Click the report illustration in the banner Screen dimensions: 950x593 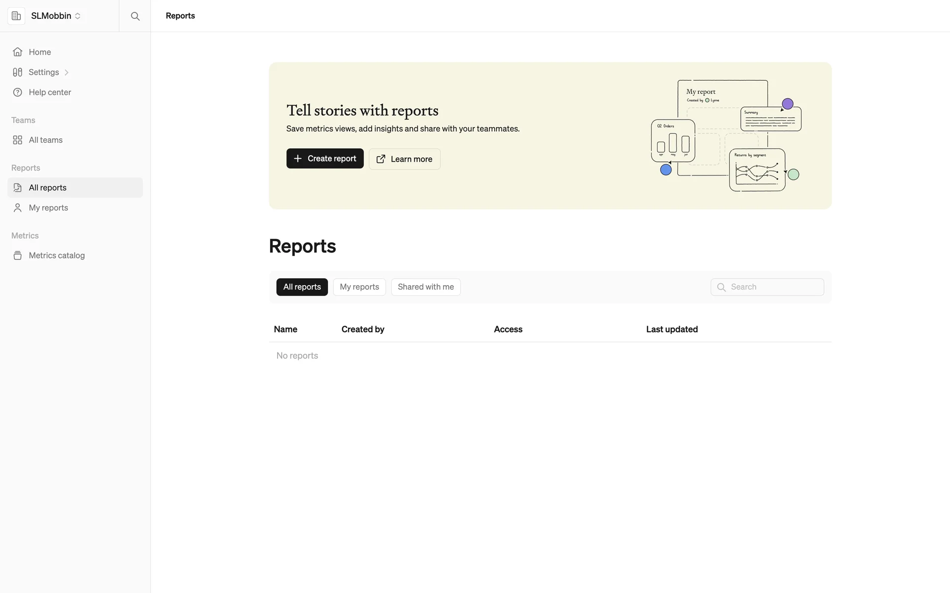pyautogui.click(x=725, y=135)
